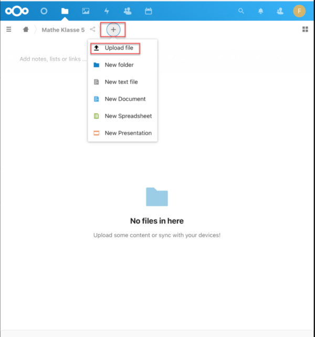Viewport: 315px width, 337px height.
Task: Open the Activity lightning icon
Action: pos(107,11)
